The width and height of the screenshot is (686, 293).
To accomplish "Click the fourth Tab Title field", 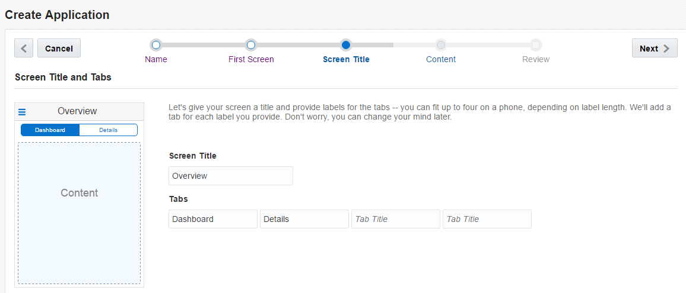I will point(487,219).
